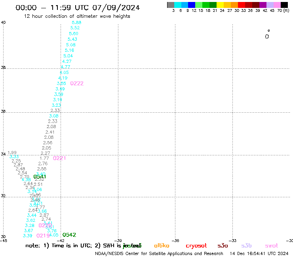This screenshot has height=257, width=293.
Task: Click the wave height value 5.43
Action: pyautogui.click(x=72, y=39)
